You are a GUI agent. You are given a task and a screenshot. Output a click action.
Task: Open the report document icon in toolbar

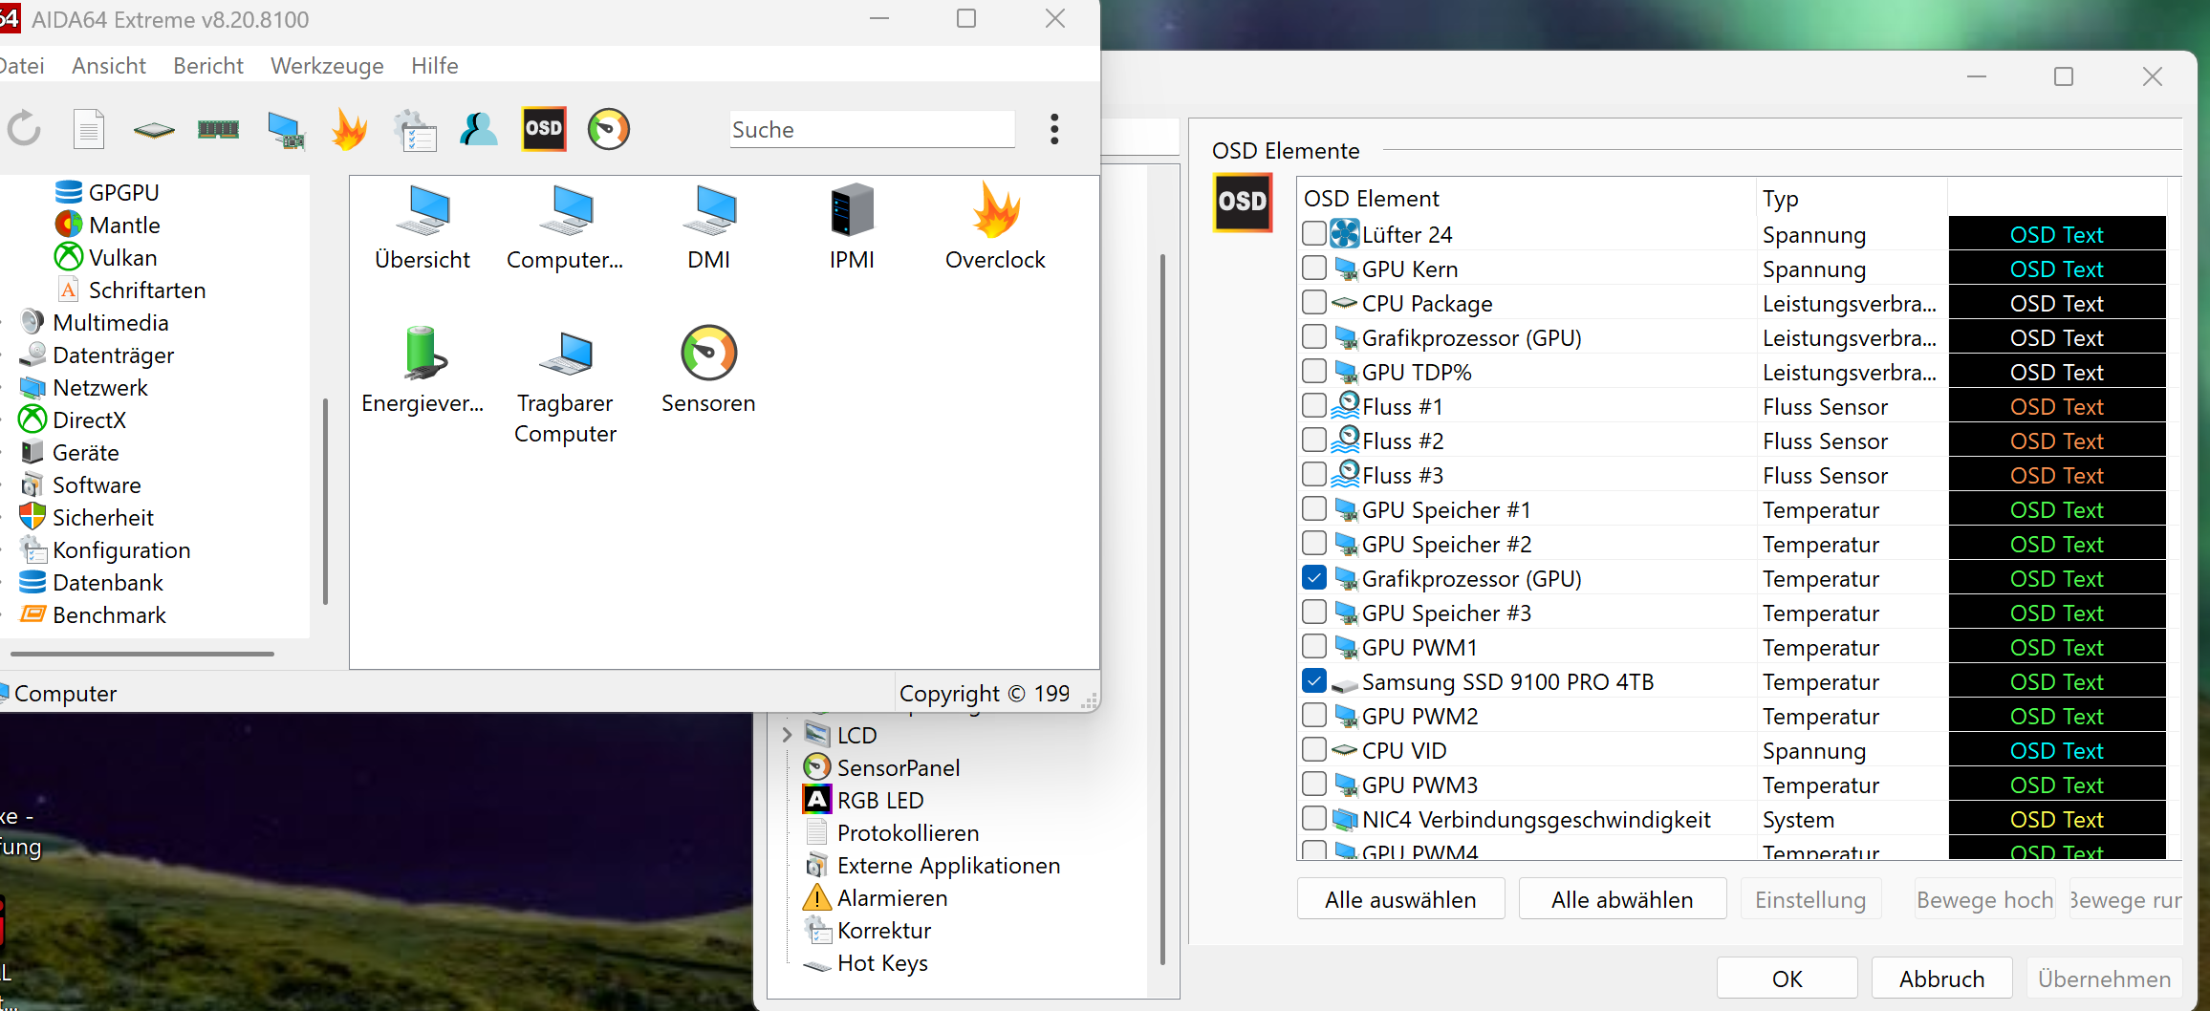[x=89, y=129]
